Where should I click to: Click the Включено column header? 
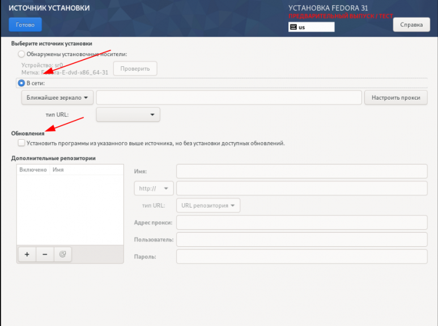33,170
